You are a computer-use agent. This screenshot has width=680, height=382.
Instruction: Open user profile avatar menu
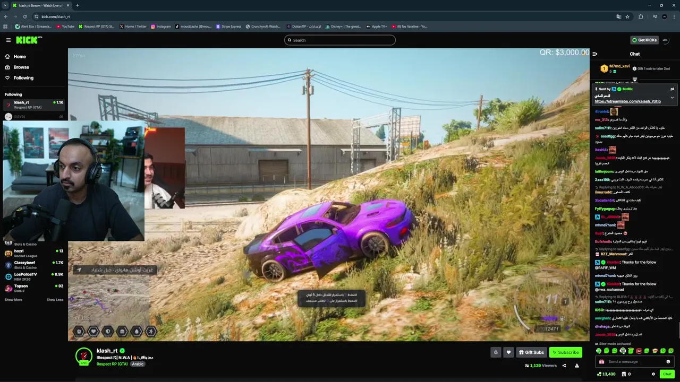point(666,40)
